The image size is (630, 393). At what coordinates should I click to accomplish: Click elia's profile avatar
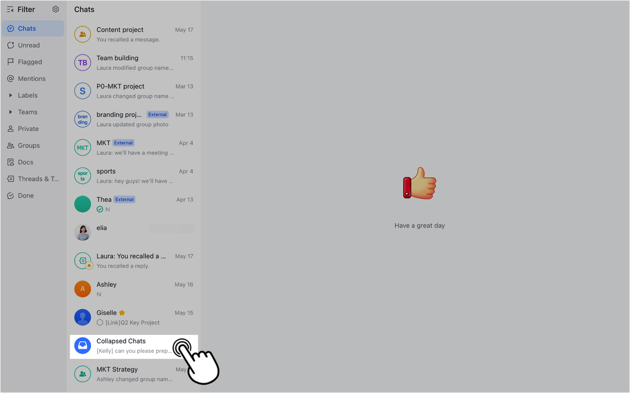tap(82, 232)
